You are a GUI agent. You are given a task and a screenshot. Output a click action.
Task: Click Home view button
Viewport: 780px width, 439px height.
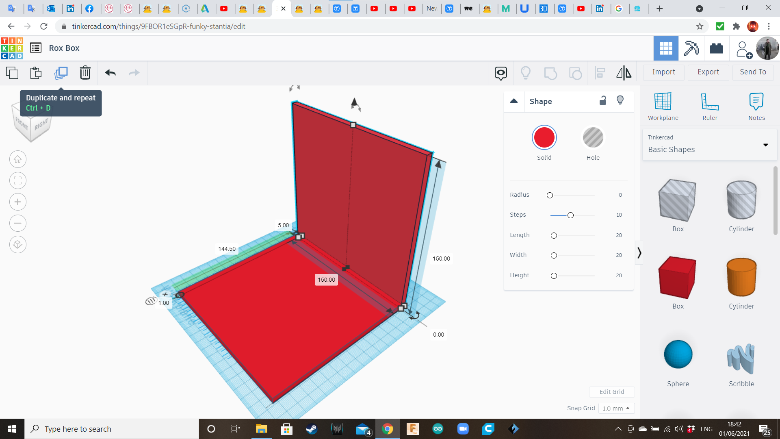click(18, 159)
